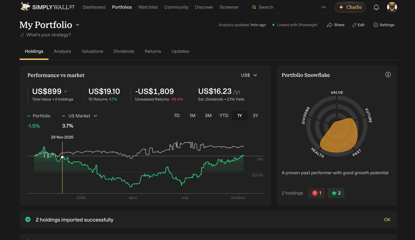Viewport: 415px width, 240px height.
Task: Open the Discover page
Action: tap(204, 7)
